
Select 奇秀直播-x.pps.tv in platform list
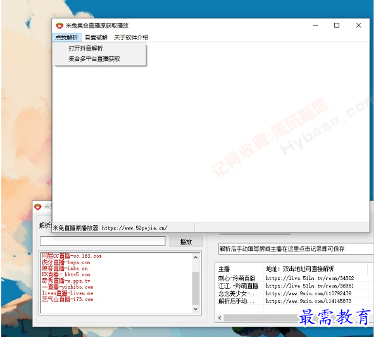coord(66,281)
